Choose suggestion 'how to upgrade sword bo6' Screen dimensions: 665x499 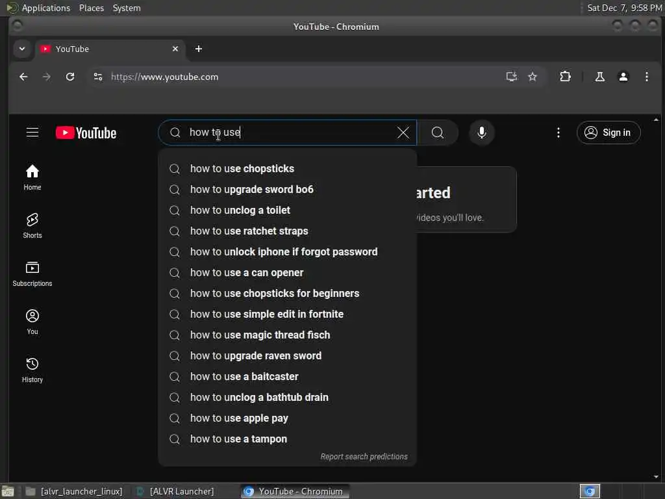pos(287,189)
